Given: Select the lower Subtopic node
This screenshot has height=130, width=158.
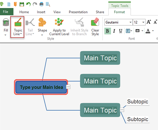Looking at the screenshot, I should (x=138, y=119).
